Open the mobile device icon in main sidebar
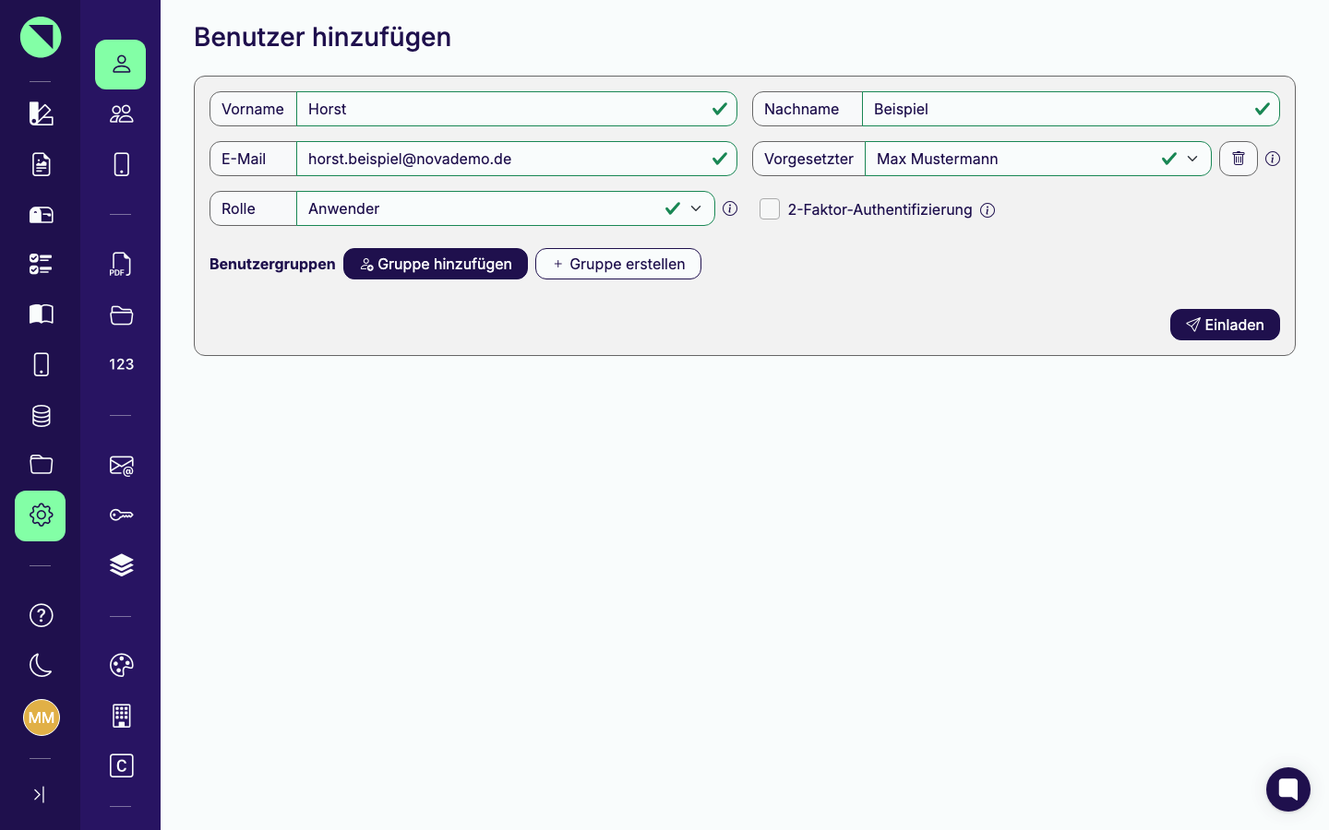The image size is (1329, 830). click(x=41, y=364)
